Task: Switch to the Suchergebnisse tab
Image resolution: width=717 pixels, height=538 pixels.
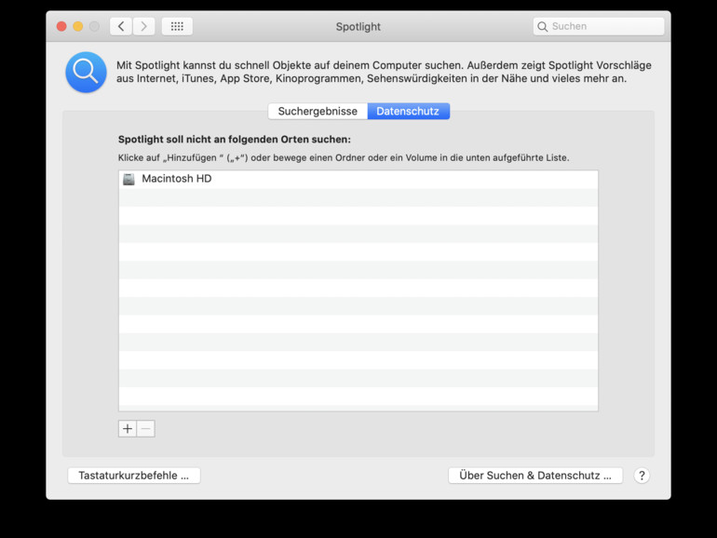Action: (318, 111)
